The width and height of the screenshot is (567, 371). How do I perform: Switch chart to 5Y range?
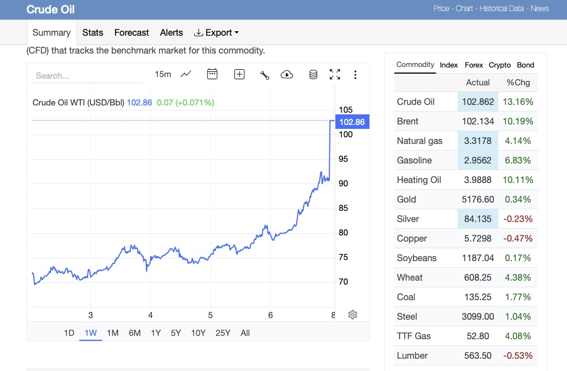(176, 333)
